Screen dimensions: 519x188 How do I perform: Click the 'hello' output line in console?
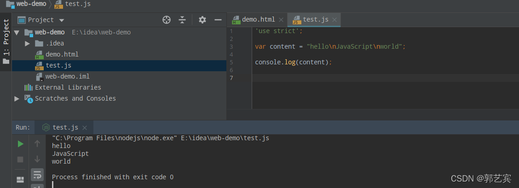point(61,146)
